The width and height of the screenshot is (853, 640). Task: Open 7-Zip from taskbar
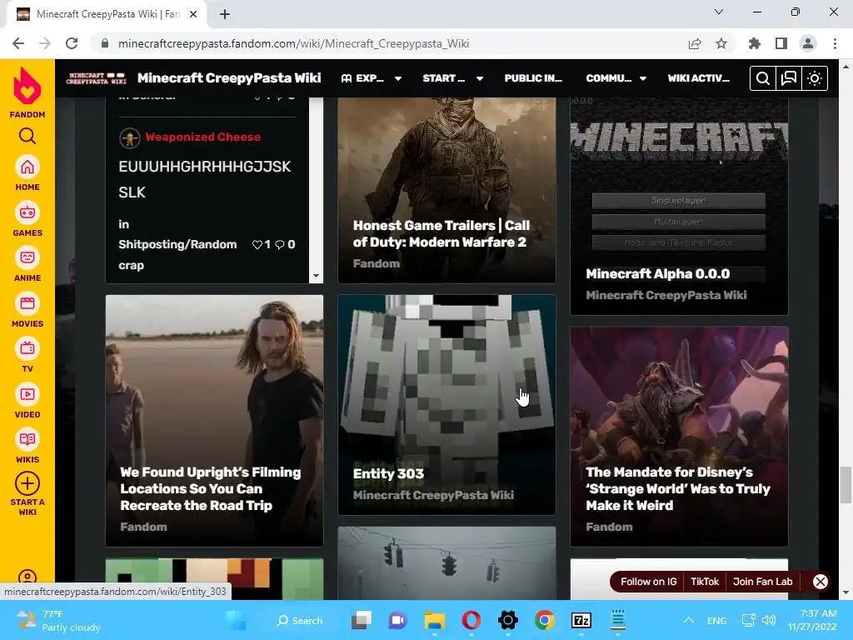point(581,620)
